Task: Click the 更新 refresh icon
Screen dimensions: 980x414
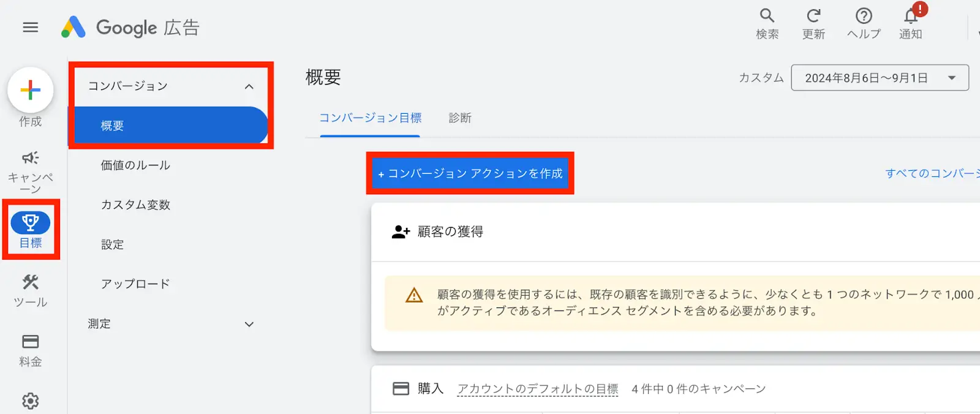Action: (813, 16)
